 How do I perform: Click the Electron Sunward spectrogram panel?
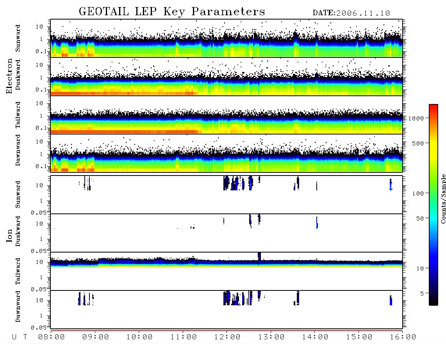[x=227, y=38]
